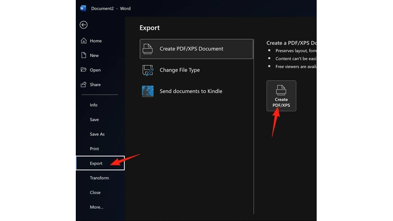This screenshot has height=221, width=393.
Task: Open the More... options entry
Action: (97, 207)
